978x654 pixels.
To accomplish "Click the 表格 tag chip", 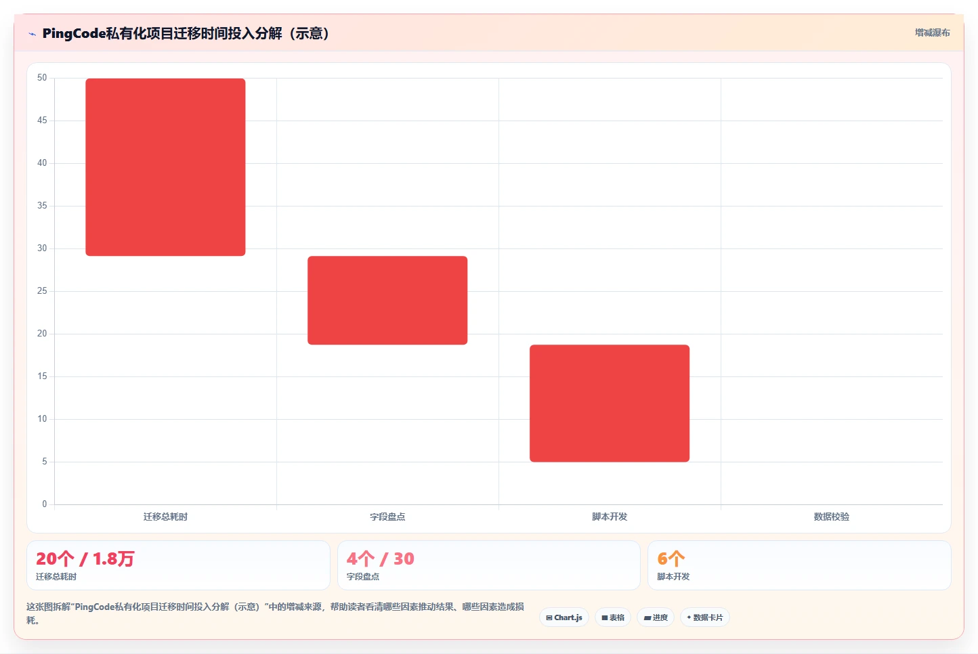I will point(613,617).
